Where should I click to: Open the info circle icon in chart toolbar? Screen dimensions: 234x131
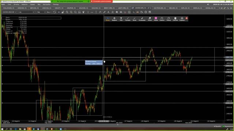[x=129, y=12]
